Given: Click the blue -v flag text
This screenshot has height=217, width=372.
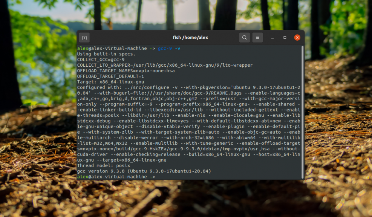Looking at the screenshot, I should [x=177, y=48].
